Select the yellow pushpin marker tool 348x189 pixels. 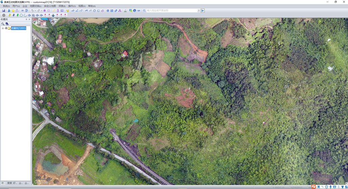click(10, 15)
